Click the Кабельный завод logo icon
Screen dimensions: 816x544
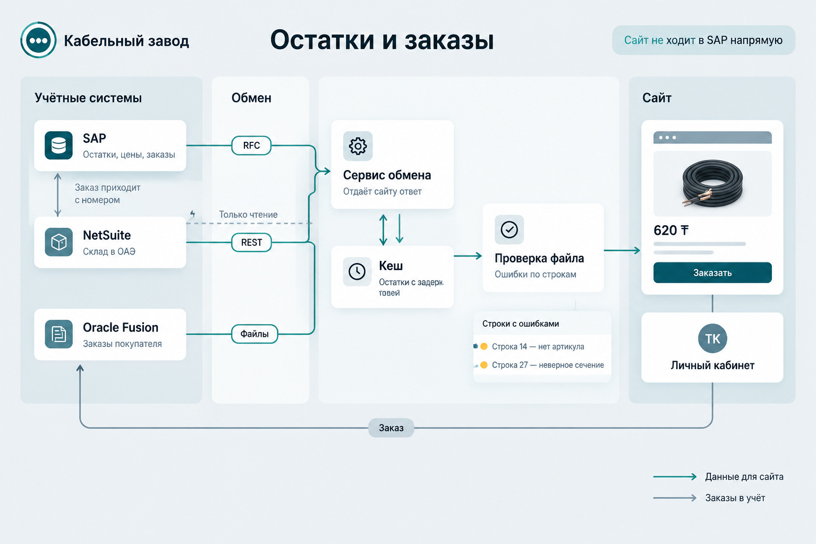pos(38,40)
